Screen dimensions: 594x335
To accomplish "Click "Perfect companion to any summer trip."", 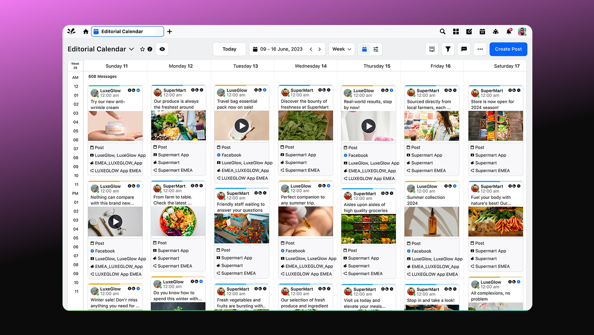I will (x=303, y=200).
